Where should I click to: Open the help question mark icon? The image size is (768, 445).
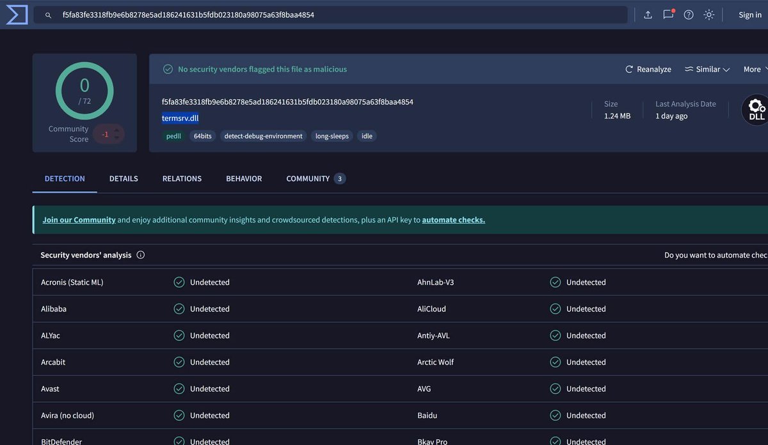[689, 15]
